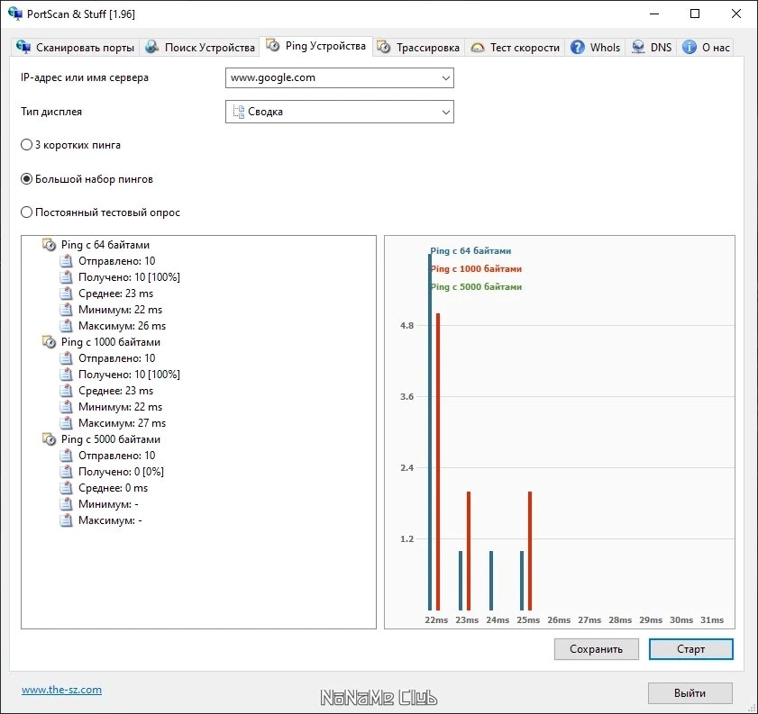Select the Ping с 5000 байтами tree node

[110, 439]
